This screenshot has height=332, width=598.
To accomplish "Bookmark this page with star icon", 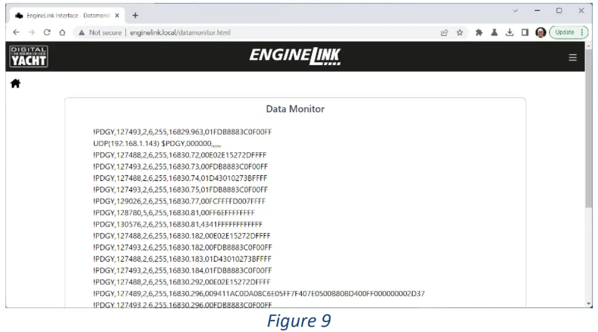I will point(459,33).
